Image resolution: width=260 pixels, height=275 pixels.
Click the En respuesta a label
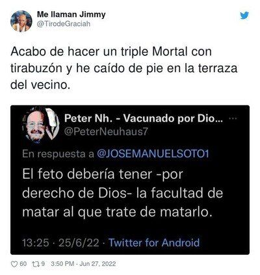[x=58, y=154]
